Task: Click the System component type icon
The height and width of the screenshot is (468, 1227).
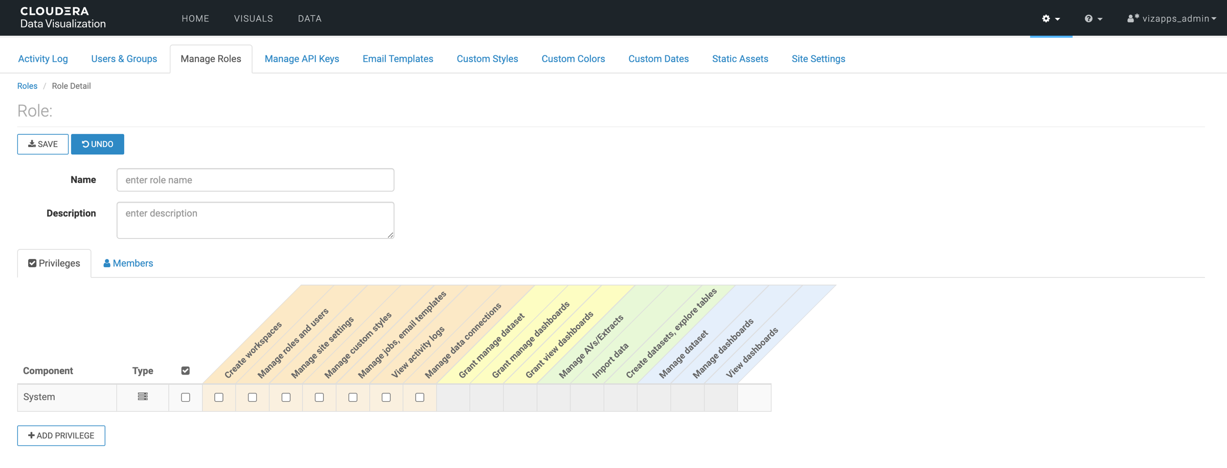Action: (143, 396)
